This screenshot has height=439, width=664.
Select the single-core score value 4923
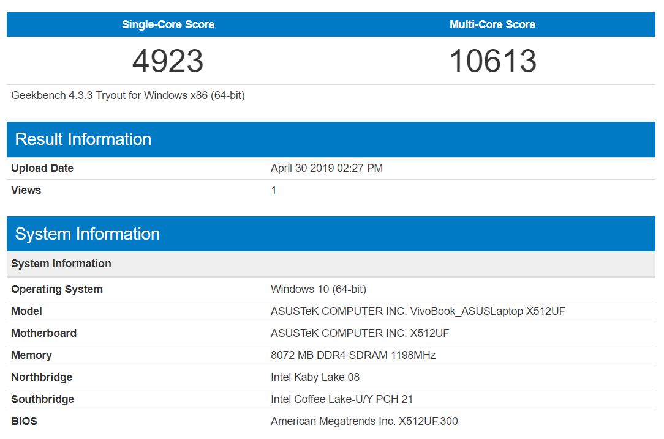(168, 61)
